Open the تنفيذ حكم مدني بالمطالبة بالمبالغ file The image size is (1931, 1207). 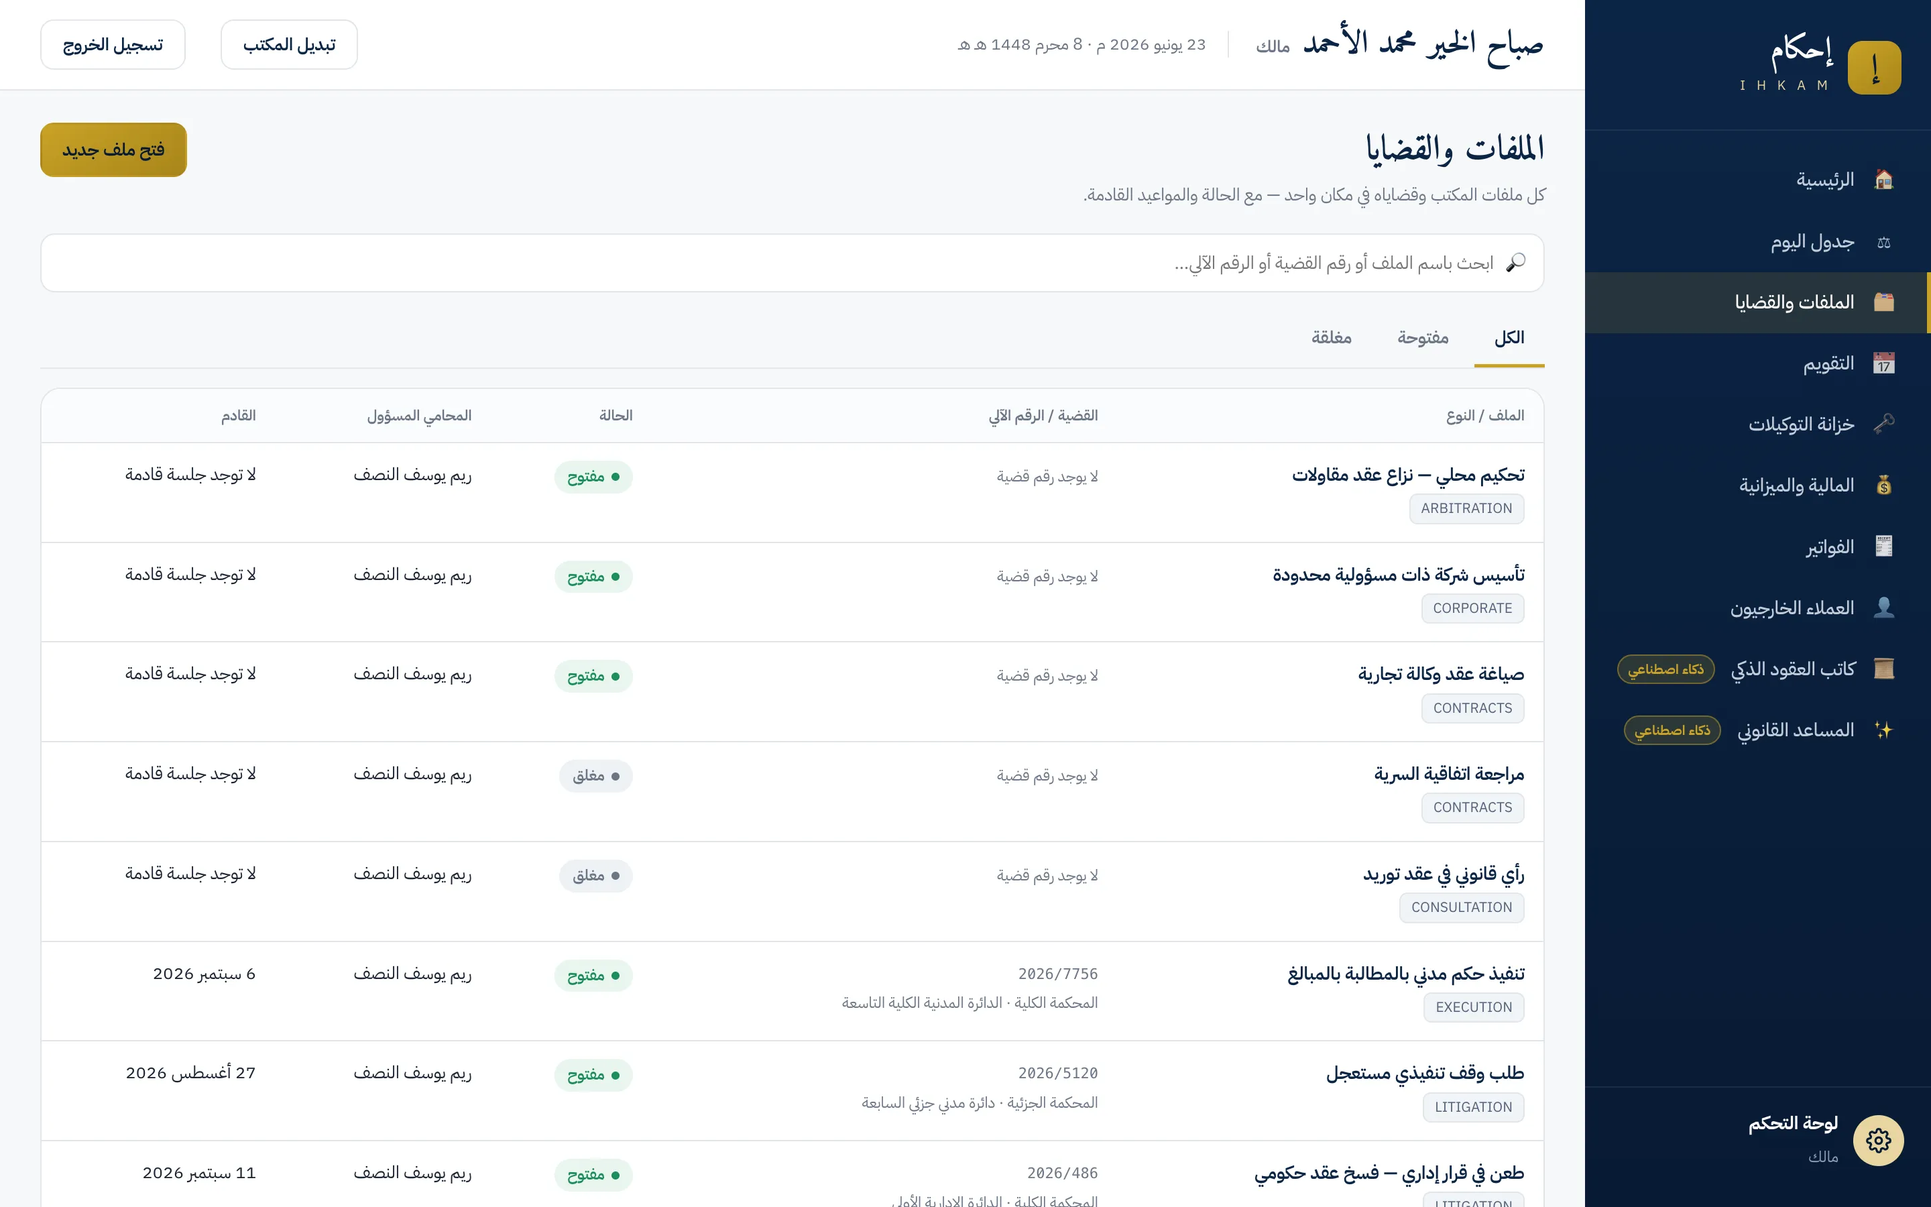pyautogui.click(x=1406, y=974)
